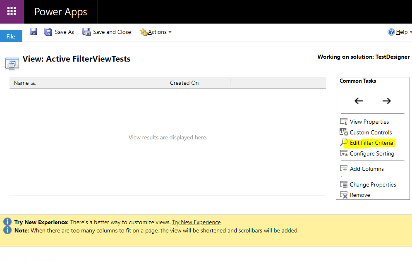412x261 pixels.
Task: Select Add Columns
Action: pos(367,169)
